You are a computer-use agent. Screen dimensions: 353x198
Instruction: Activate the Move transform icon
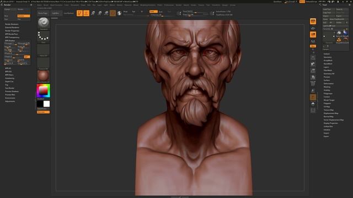click(93, 13)
